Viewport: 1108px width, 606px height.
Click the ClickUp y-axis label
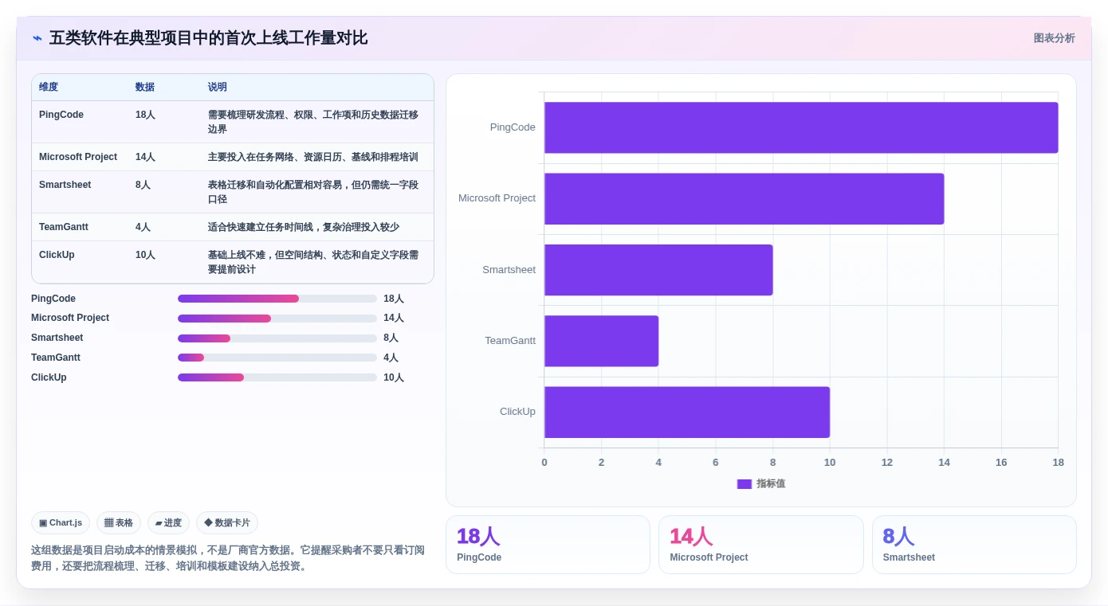pyautogui.click(x=517, y=412)
